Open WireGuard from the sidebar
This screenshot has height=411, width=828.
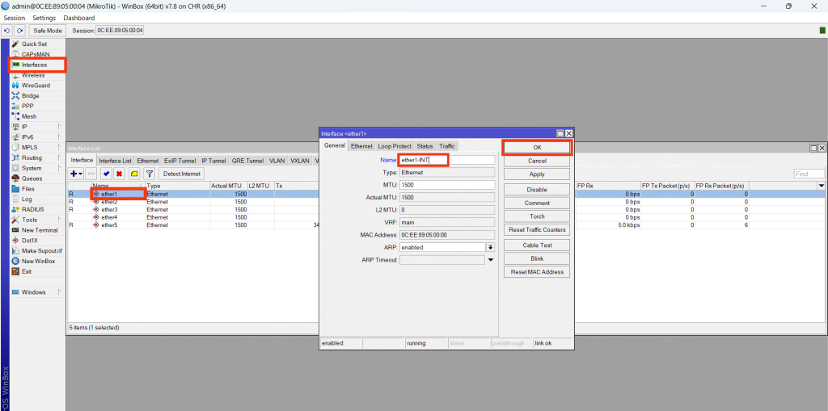point(36,85)
